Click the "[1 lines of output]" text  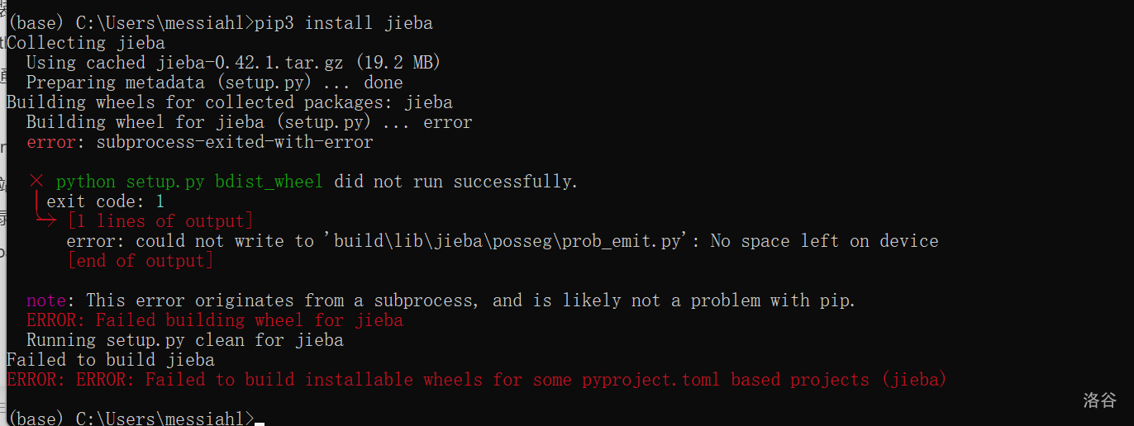[160, 221]
